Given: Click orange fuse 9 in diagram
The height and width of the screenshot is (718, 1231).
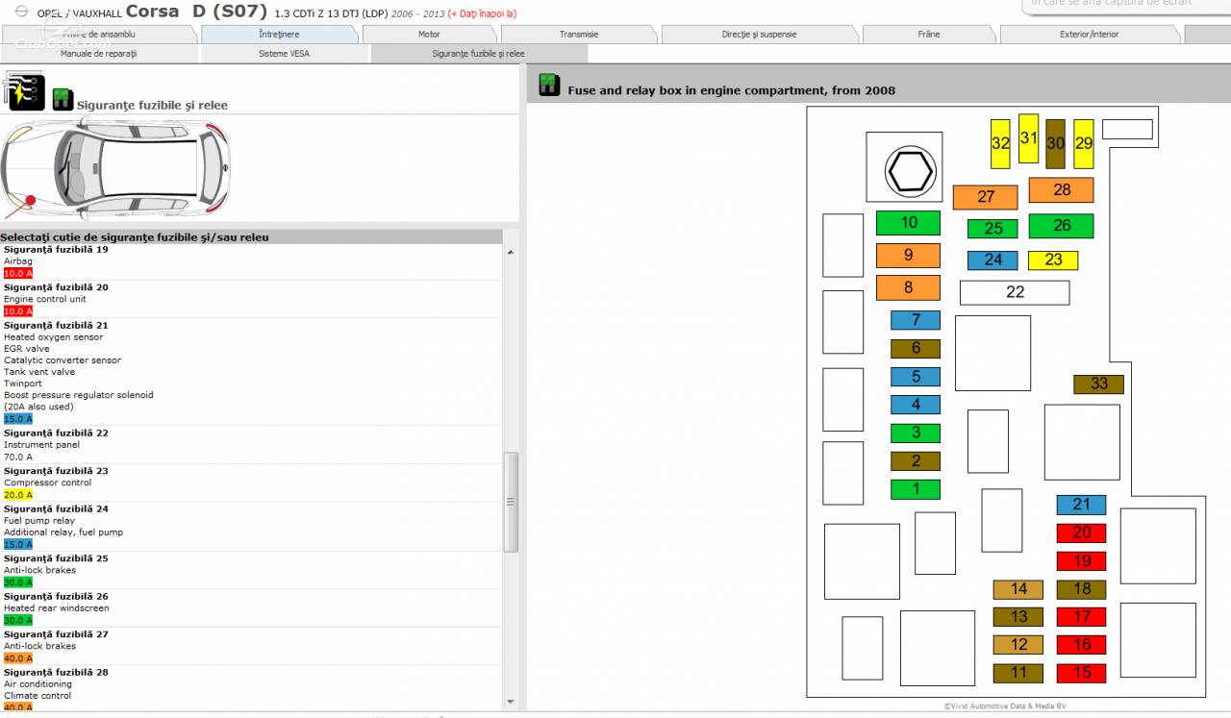Looking at the screenshot, I should 908,256.
